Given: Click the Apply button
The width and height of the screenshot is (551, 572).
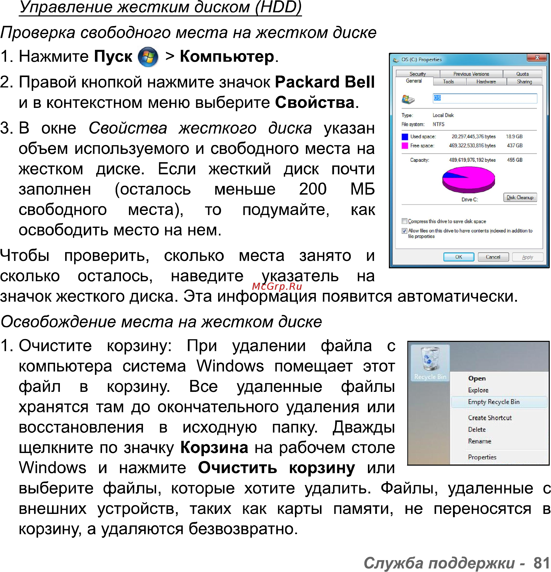Looking at the screenshot, I should point(527,257).
